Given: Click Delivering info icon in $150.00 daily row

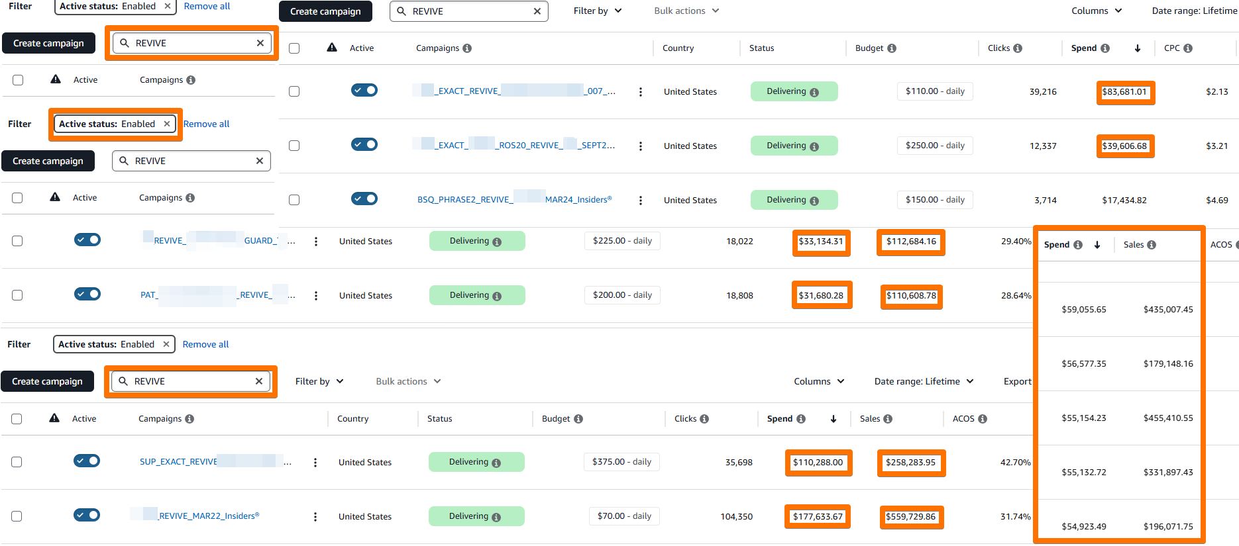Looking at the screenshot, I should [x=814, y=201].
